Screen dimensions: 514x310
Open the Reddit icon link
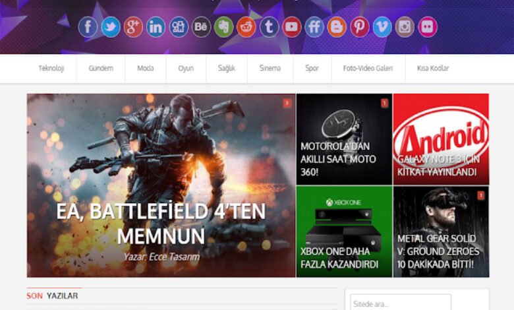(x=246, y=27)
